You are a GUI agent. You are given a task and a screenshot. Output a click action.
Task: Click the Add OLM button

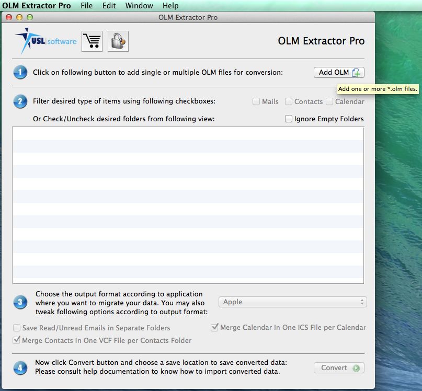pos(339,72)
